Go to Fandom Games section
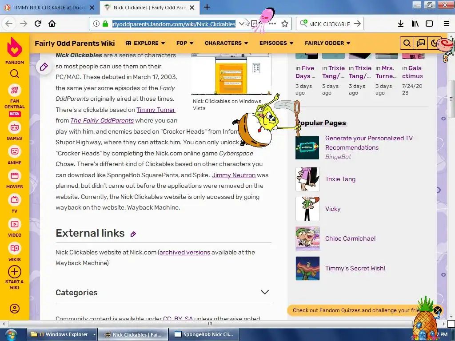The width and height of the screenshot is (455, 341). (x=15, y=132)
